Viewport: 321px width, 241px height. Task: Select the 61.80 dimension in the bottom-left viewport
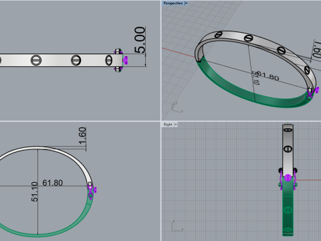(52, 183)
